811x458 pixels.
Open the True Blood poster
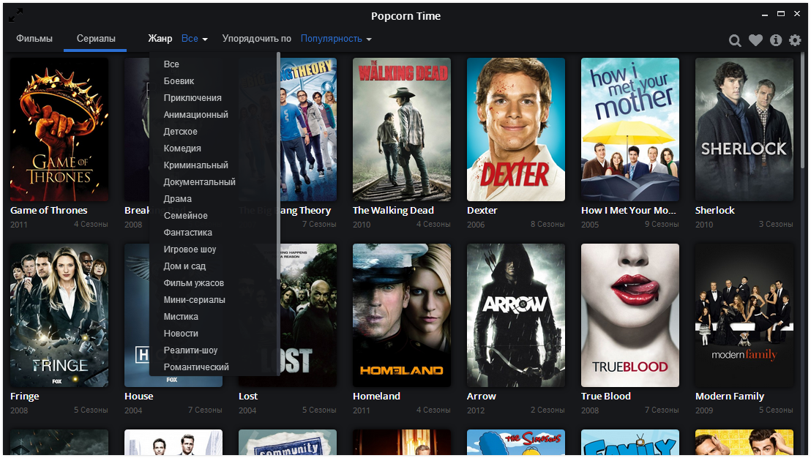point(630,315)
